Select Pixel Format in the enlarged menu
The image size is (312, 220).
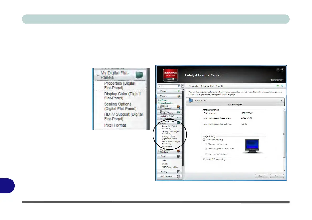click(115, 125)
